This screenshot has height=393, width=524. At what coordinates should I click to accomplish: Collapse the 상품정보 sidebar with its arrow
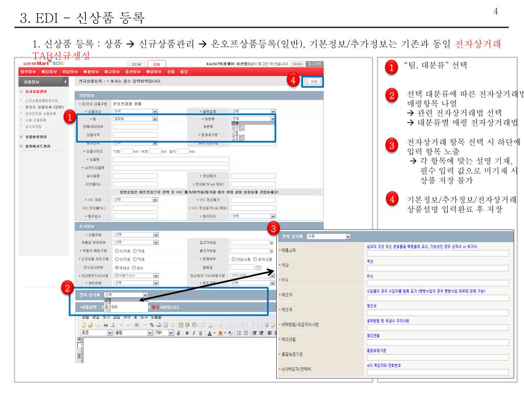pos(65,82)
